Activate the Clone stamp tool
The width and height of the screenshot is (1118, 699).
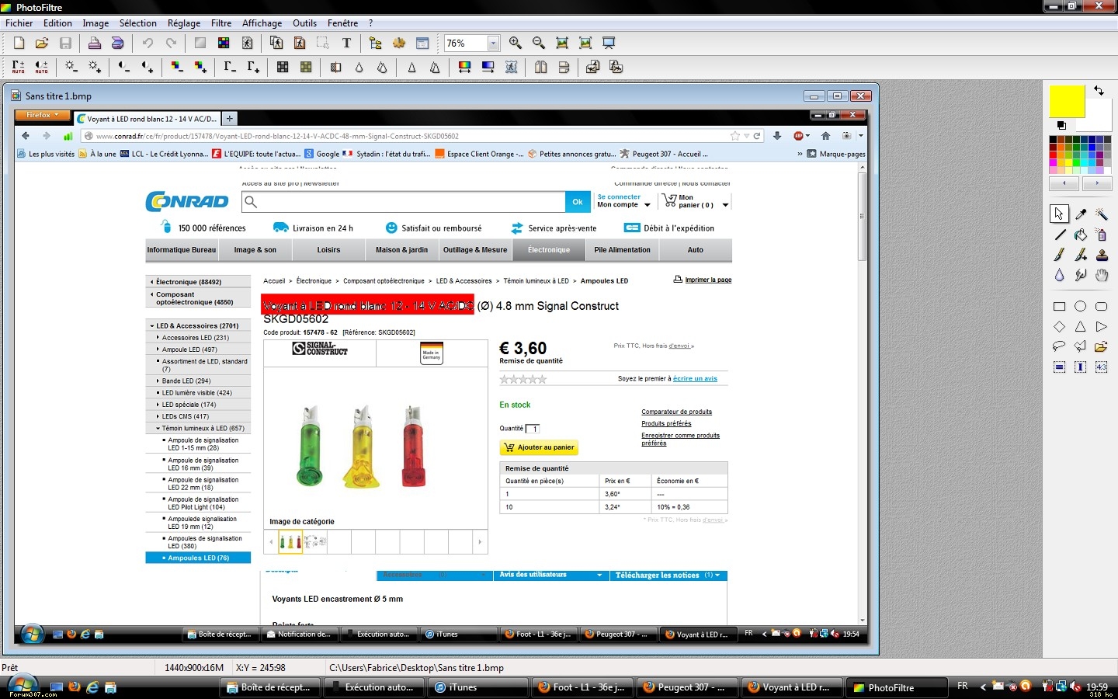[x=1101, y=255]
